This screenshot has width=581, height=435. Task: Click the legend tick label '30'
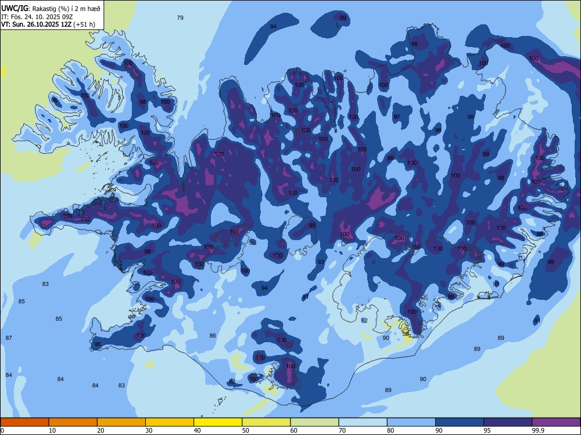point(149,430)
